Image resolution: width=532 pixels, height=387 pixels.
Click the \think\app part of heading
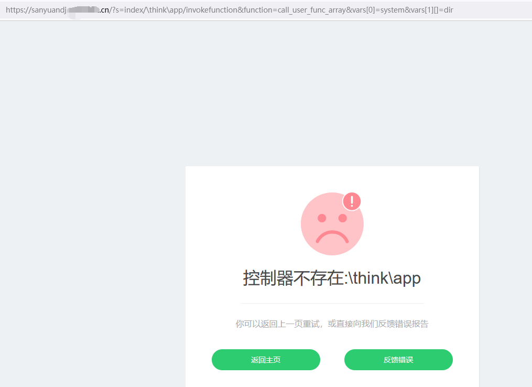(384, 278)
